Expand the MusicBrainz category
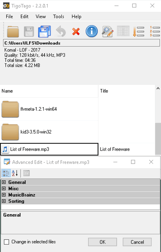Viewport: 161px width, 252px height. pyautogui.click(x=4, y=195)
